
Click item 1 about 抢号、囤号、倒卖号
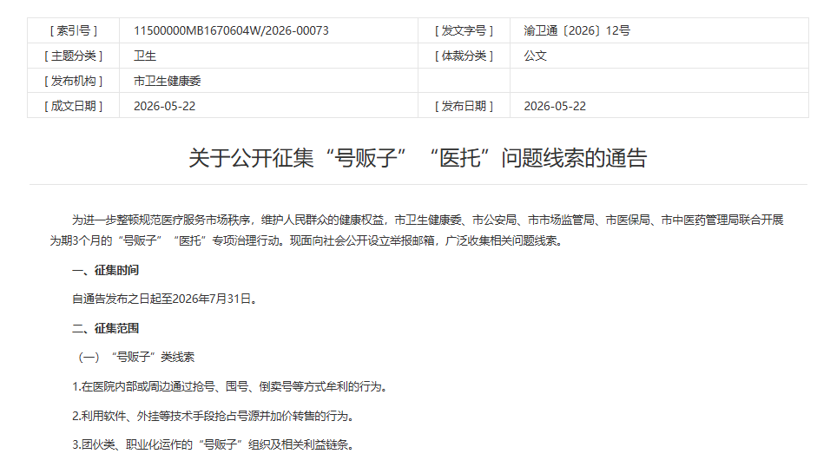coord(229,386)
